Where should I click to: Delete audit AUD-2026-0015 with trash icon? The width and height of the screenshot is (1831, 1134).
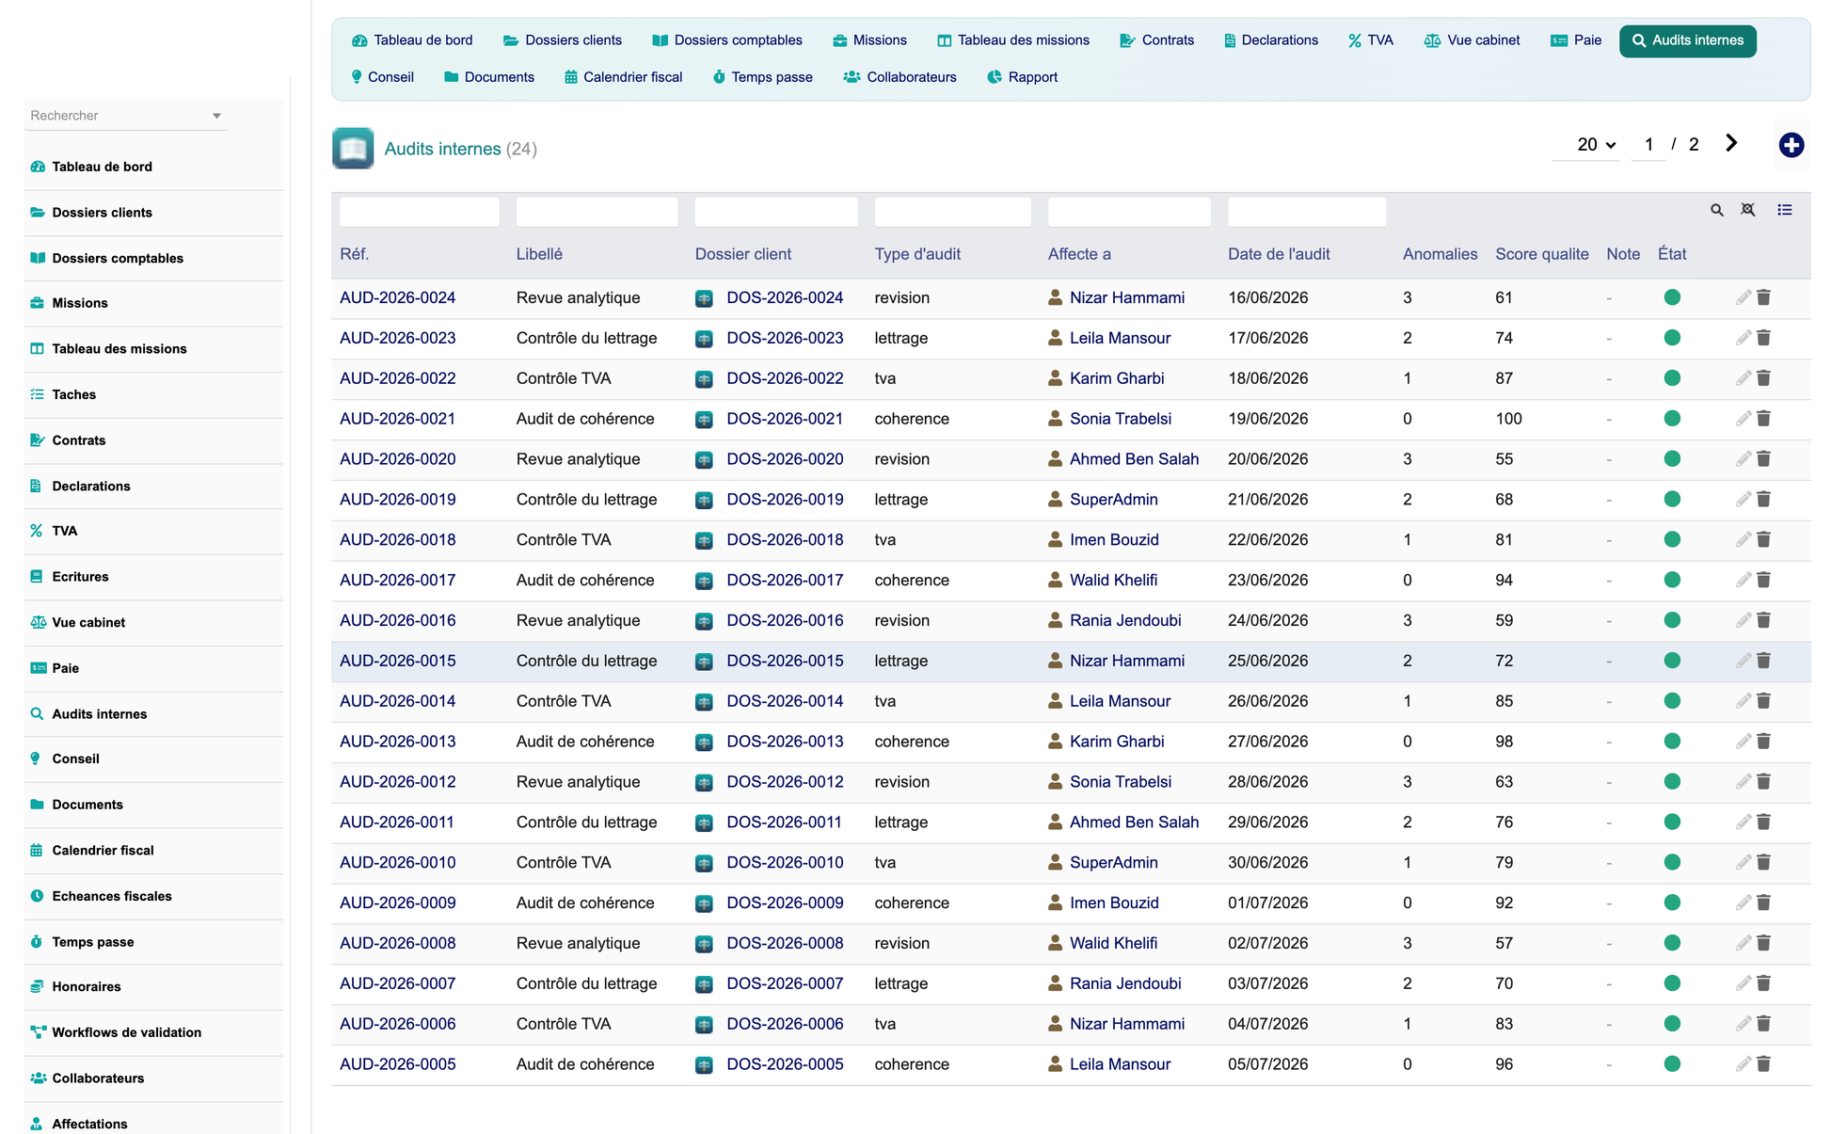[x=1763, y=661]
